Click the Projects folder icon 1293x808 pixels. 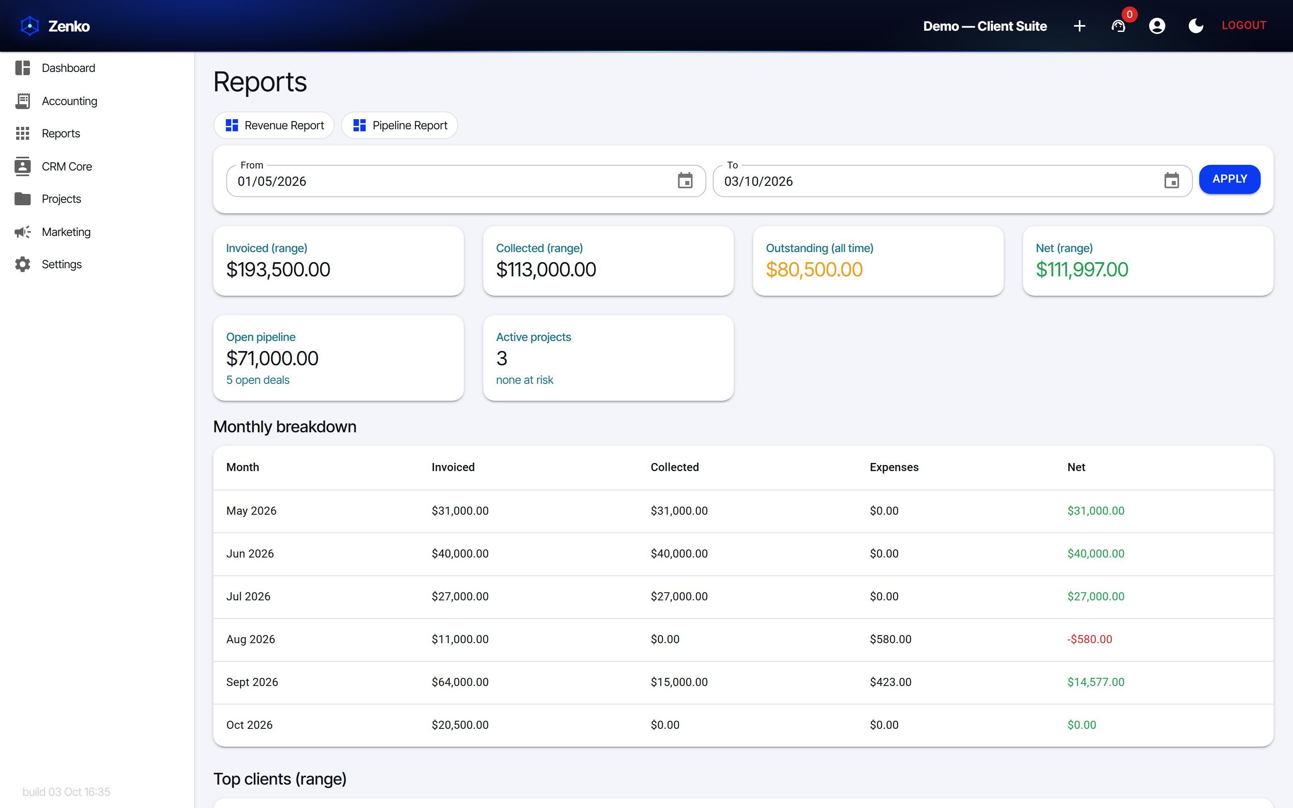pyautogui.click(x=23, y=199)
